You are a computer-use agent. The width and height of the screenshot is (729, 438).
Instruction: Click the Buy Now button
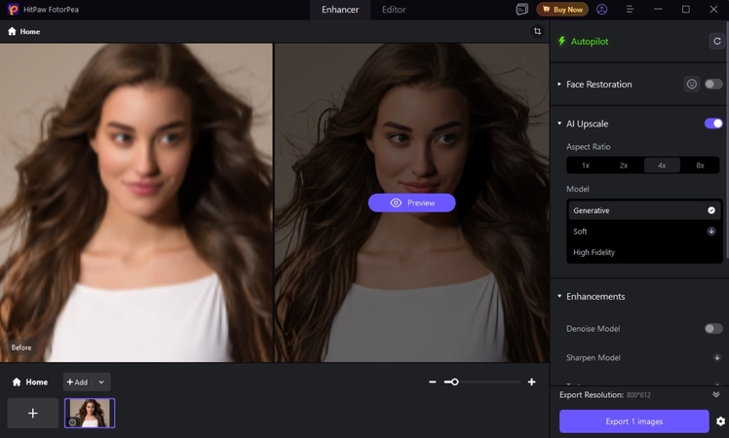(562, 10)
